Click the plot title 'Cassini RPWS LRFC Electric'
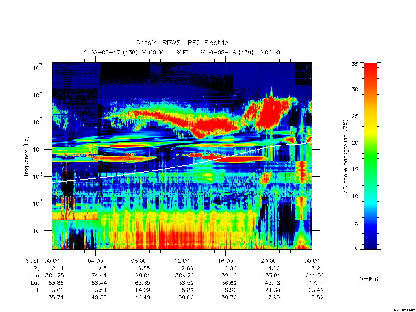The height and width of the screenshot is (312, 416). 182,43
